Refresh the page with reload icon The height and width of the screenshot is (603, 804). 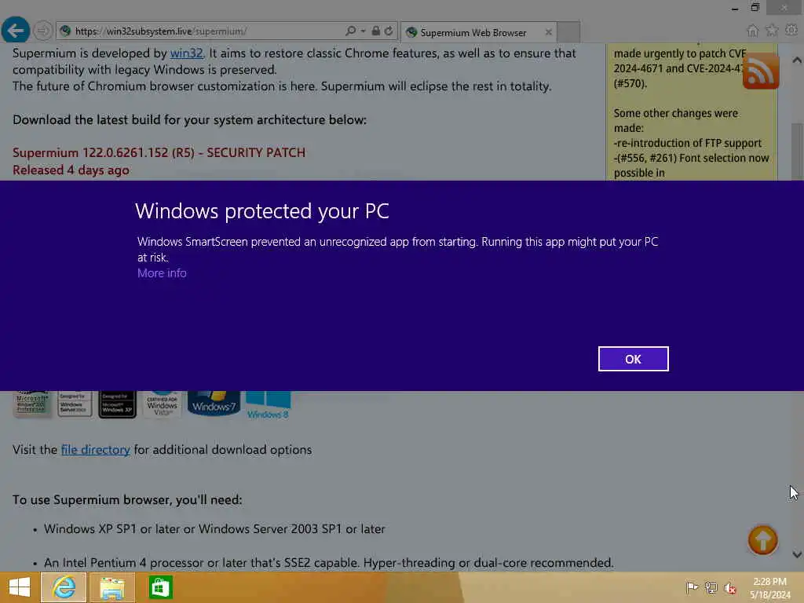tap(389, 31)
